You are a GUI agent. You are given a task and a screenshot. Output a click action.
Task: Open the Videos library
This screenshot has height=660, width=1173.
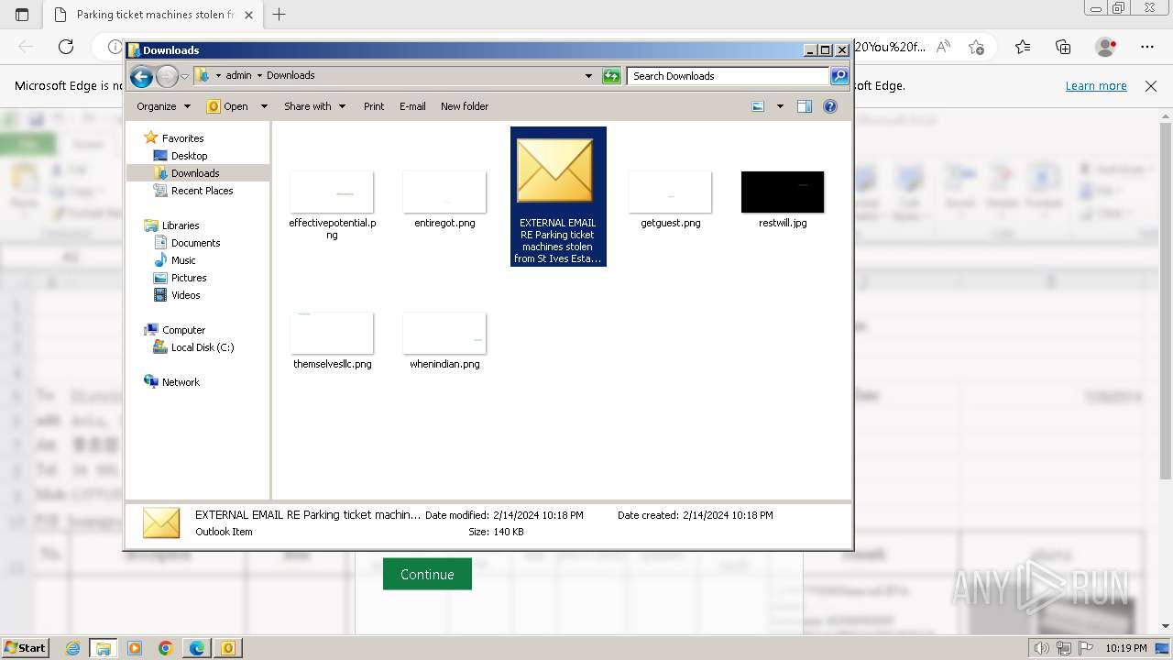tap(185, 295)
